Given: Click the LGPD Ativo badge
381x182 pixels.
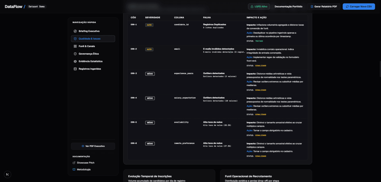Looking at the screenshot, I should [259, 7].
